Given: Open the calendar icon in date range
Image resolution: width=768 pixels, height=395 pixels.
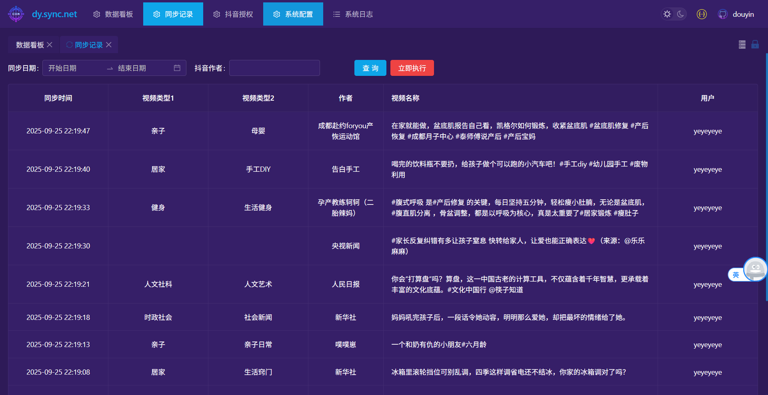Looking at the screenshot, I should [177, 68].
